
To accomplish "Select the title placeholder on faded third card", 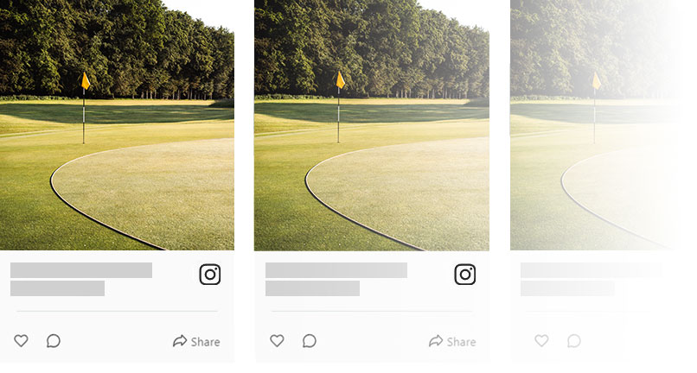I will [591, 270].
